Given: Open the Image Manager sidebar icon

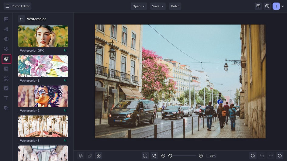Looking at the screenshot, I should (x=6, y=19).
